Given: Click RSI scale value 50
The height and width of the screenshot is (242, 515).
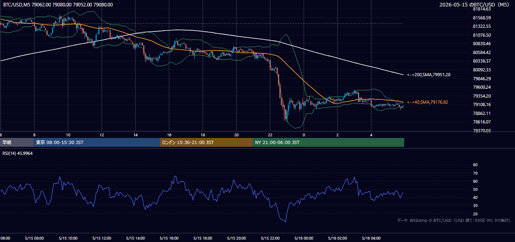Looking at the screenshot, I should (475, 189).
